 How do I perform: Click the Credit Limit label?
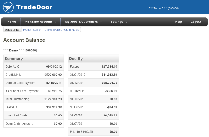(x=13, y=75)
